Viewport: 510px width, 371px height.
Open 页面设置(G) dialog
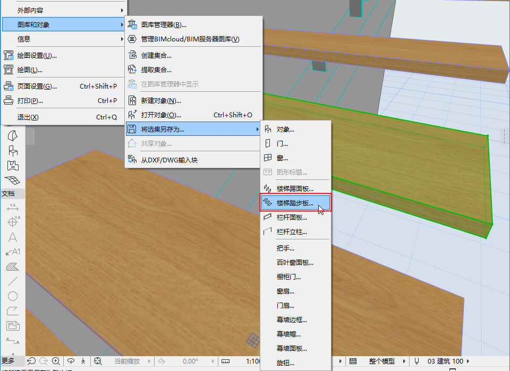(x=63, y=87)
